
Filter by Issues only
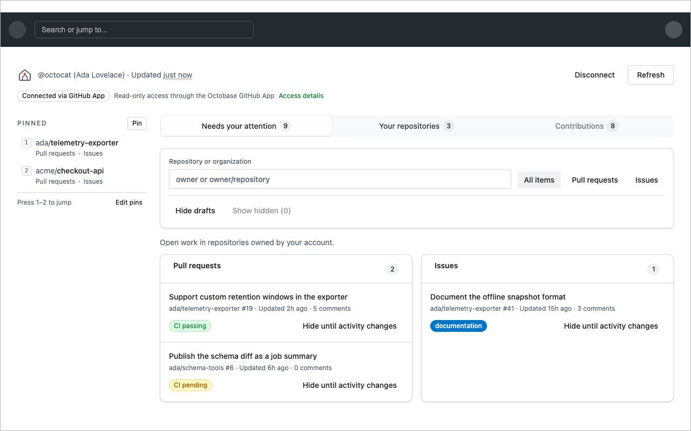tap(647, 180)
